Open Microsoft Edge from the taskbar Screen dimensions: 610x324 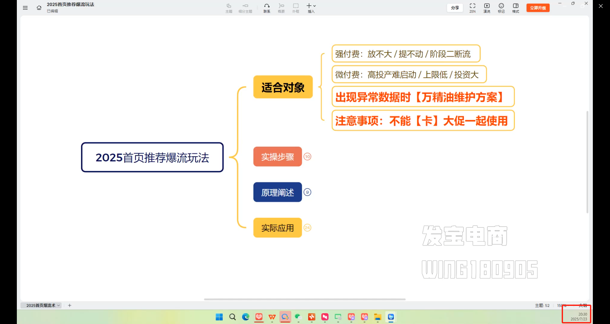(x=246, y=317)
